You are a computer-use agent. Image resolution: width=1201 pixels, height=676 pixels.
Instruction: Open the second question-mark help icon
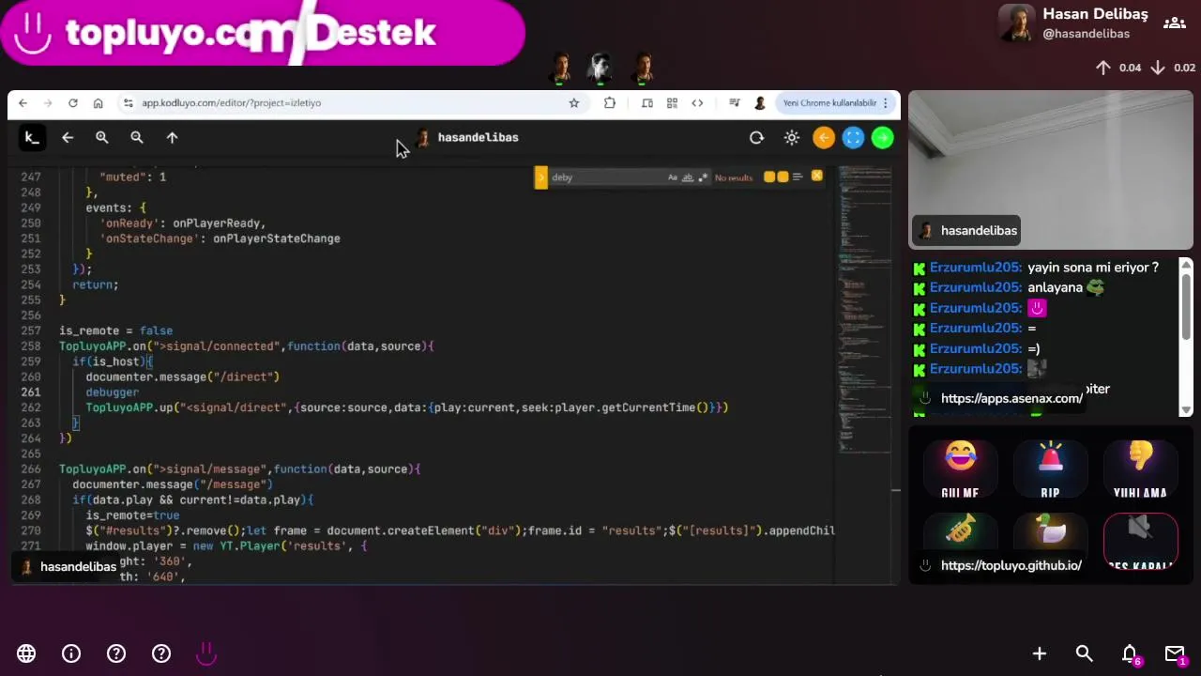pos(161,653)
